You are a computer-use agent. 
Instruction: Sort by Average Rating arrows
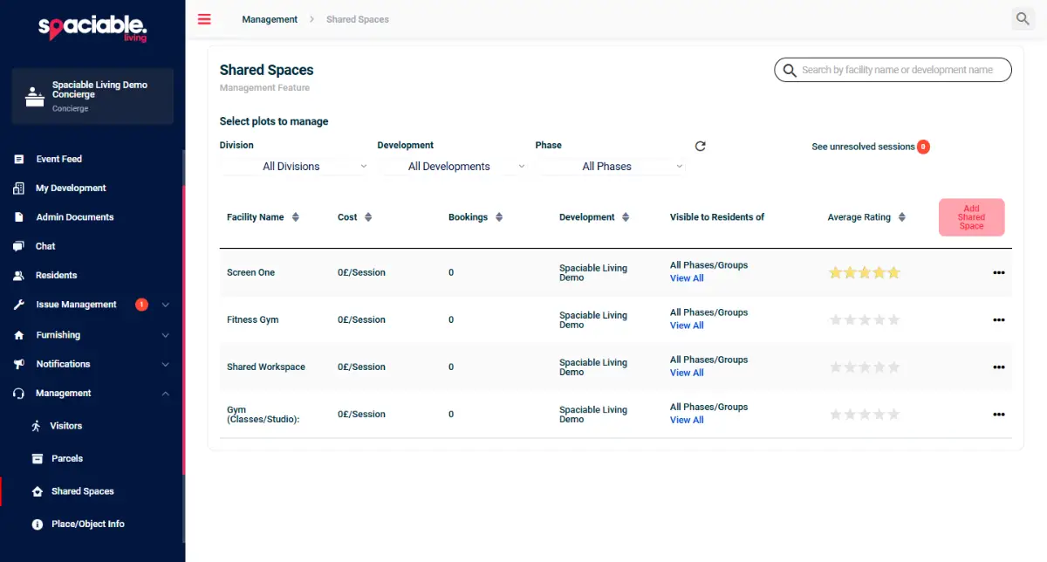pos(902,217)
